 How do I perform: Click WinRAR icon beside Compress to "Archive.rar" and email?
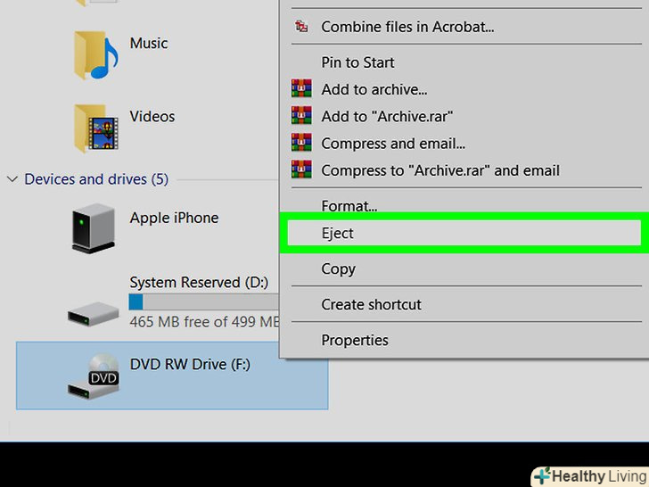[x=301, y=169]
